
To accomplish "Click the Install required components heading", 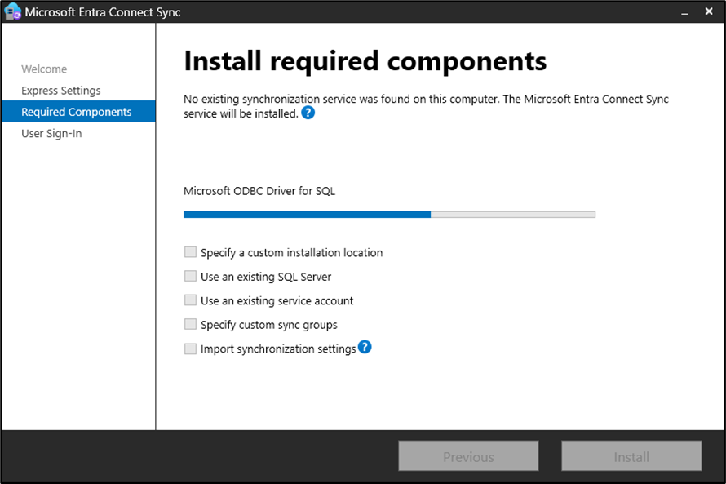I will click(x=365, y=61).
